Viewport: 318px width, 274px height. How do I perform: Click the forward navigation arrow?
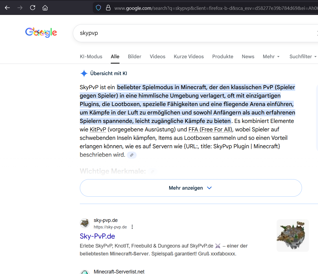(x=20, y=8)
